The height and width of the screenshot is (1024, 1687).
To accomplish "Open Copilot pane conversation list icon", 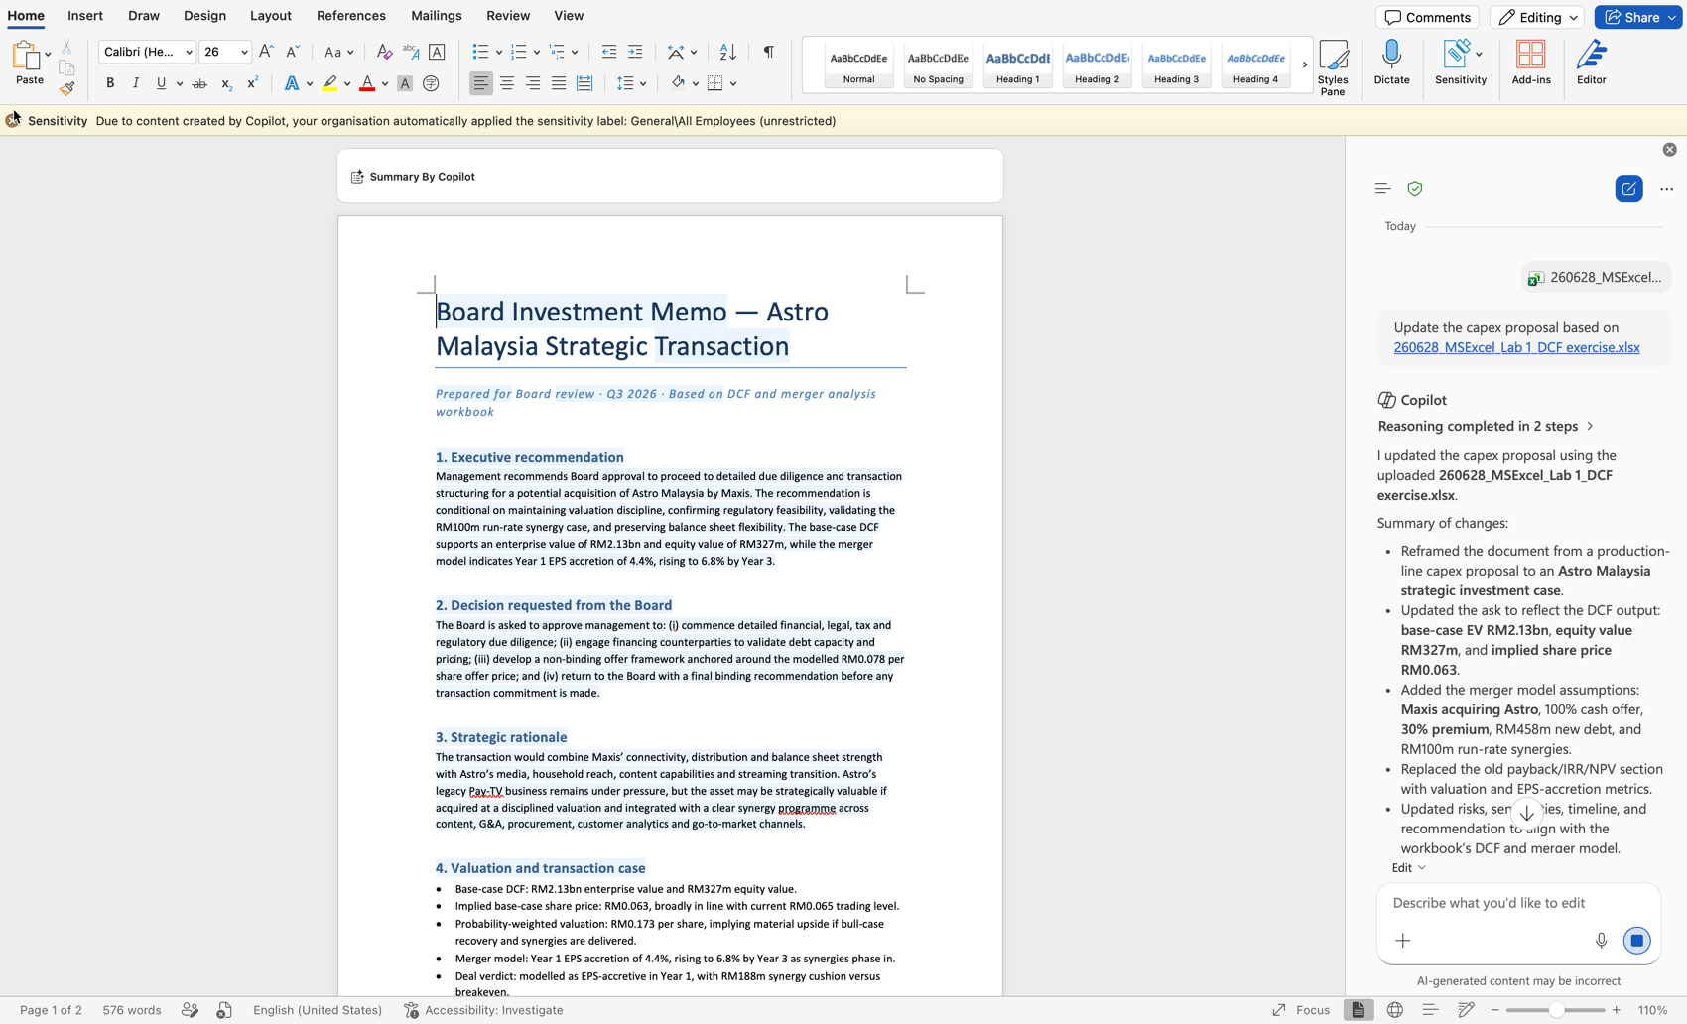I will 1382,189.
